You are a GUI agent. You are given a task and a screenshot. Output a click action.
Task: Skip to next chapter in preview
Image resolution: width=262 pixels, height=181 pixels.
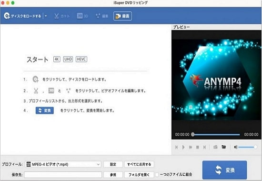tap(204, 147)
